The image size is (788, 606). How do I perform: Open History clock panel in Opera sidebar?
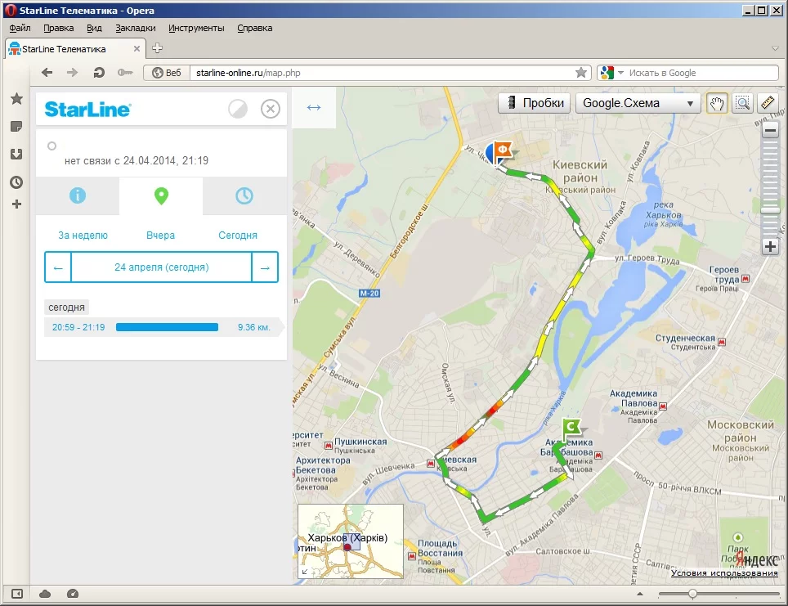point(16,182)
